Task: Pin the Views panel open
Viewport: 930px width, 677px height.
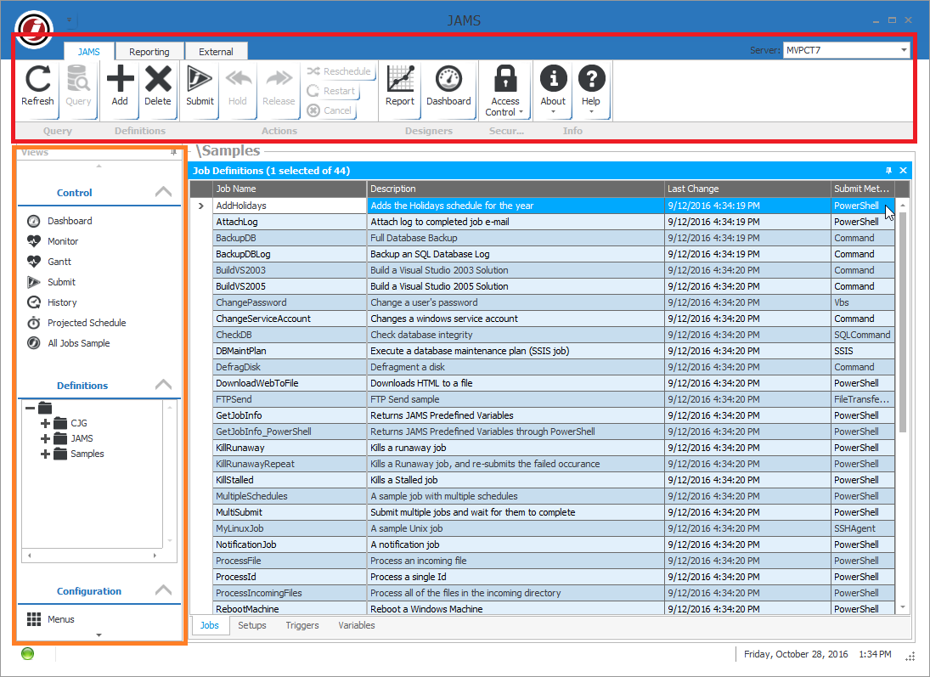Action: 175,152
